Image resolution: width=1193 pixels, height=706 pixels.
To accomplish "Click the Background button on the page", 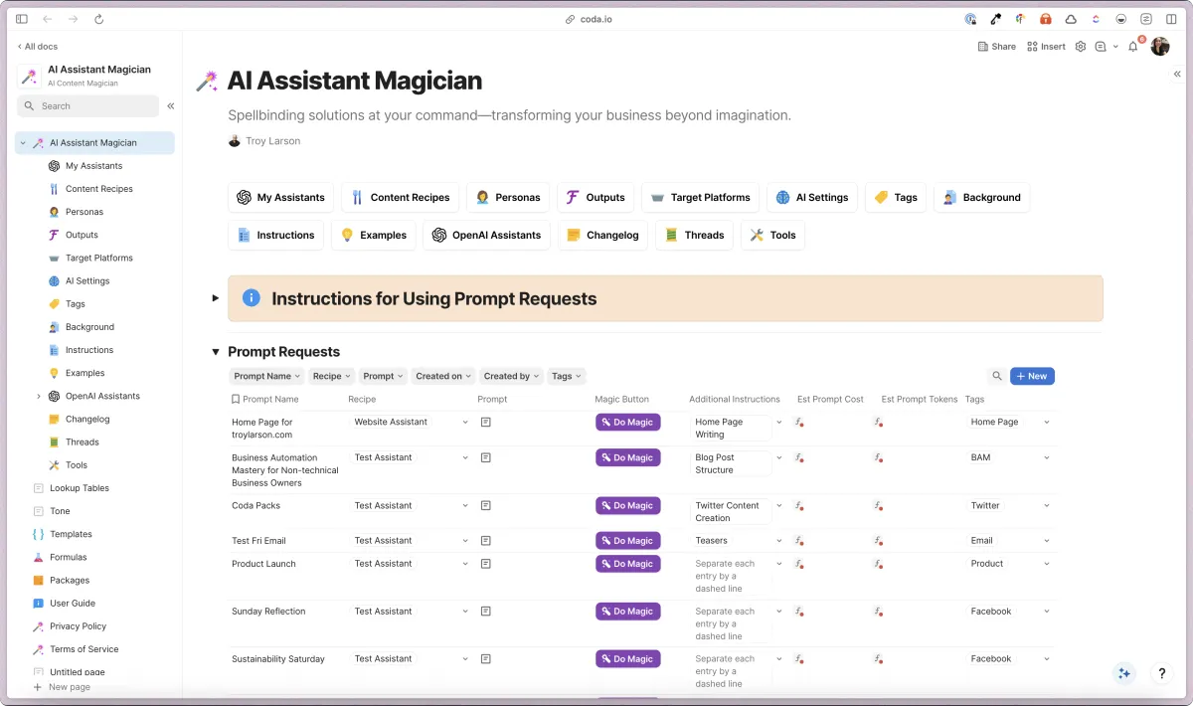I will tap(982, 198).
